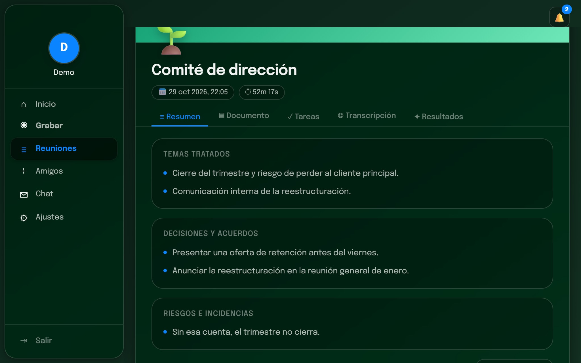Click the DECISIONES Y ACUERDOS heading
Image resolution: width=581 pixels, height=363 pixels.
click(210, 233)
